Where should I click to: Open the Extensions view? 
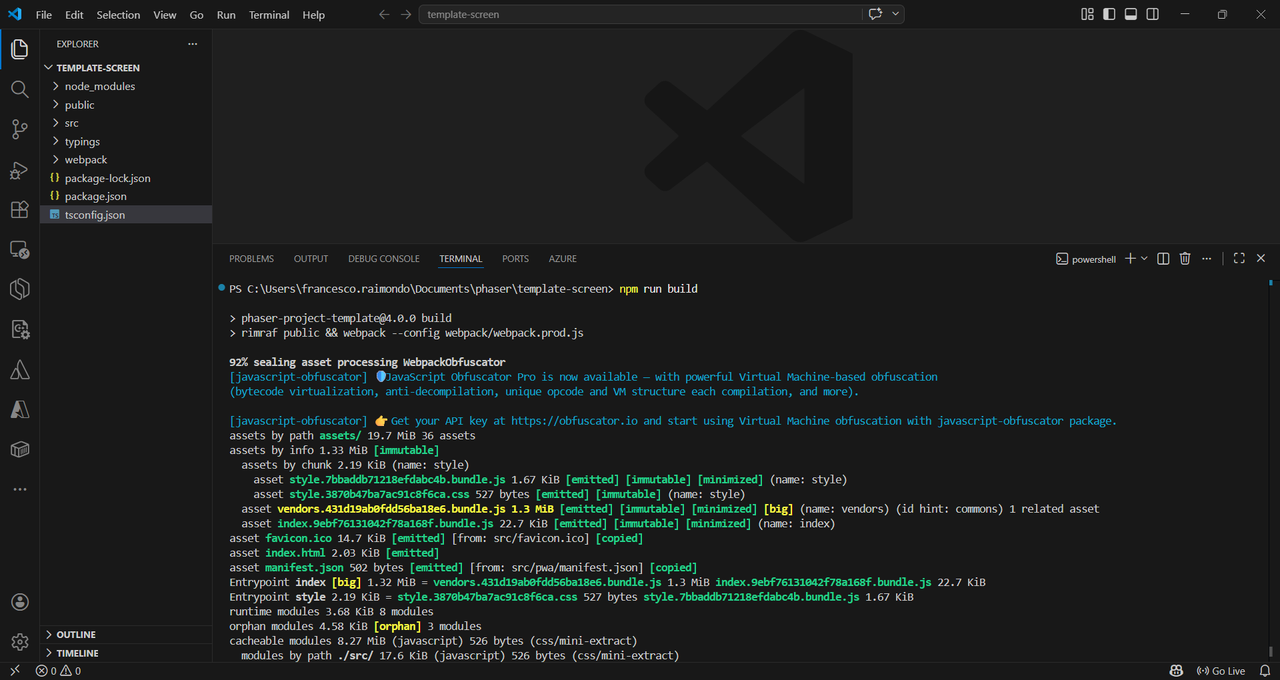point(20,210)
